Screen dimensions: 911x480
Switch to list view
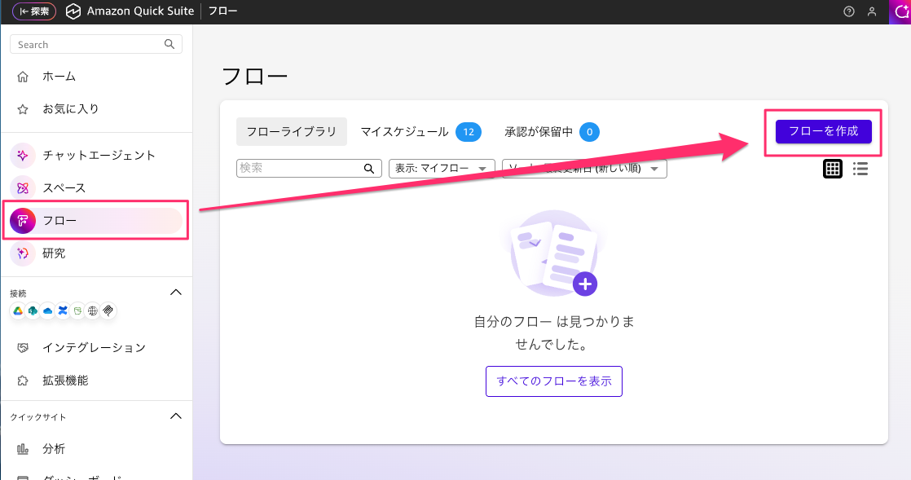[x=860, y=169]
